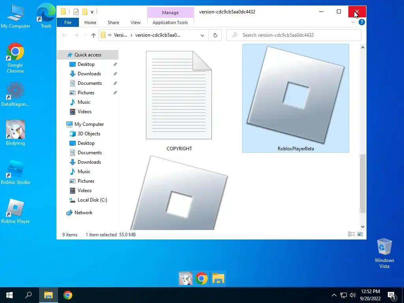Click the bird image dock icon
The image size is (404, 303).
point(185,278)
